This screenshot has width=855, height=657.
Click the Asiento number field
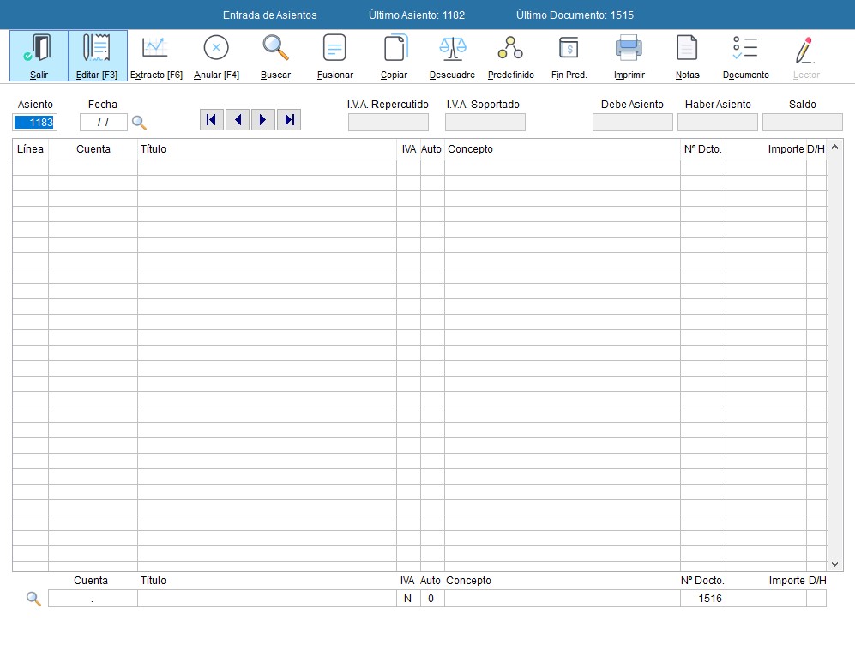35,123
